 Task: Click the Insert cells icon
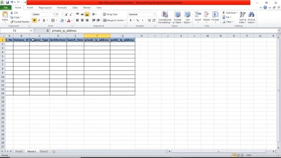point(198,14)
